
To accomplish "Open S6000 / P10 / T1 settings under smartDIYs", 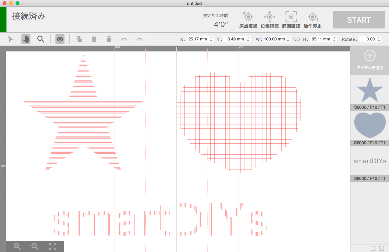I will pos(370,179).
